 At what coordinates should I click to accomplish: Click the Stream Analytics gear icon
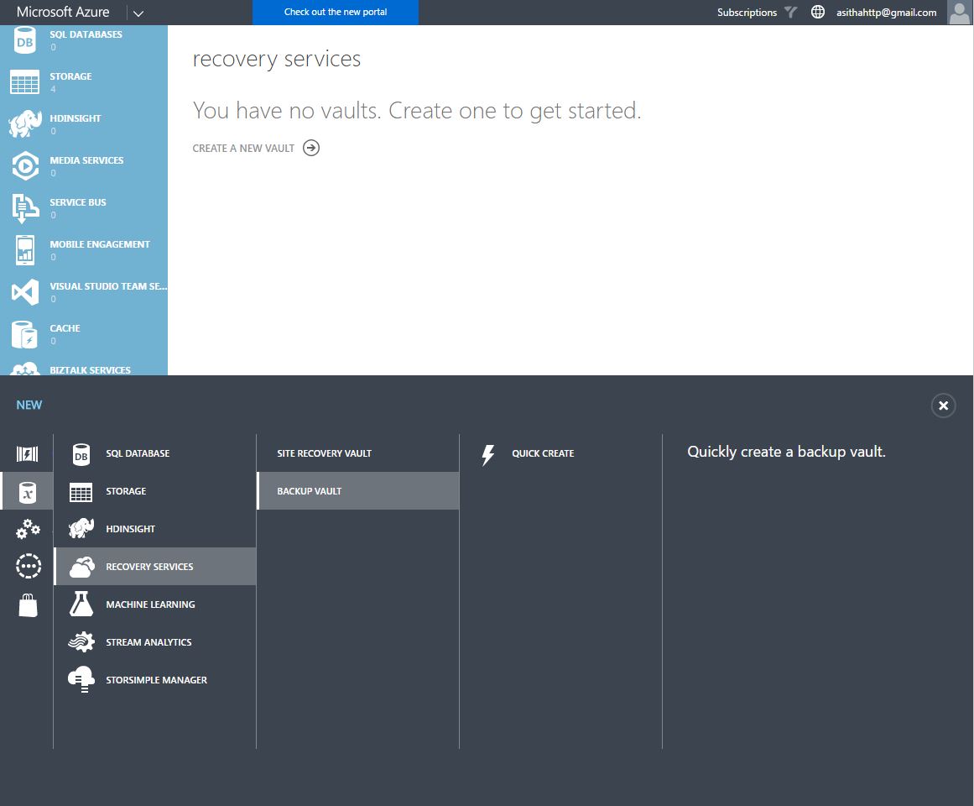pyautogui.click(x=81, y=642)
